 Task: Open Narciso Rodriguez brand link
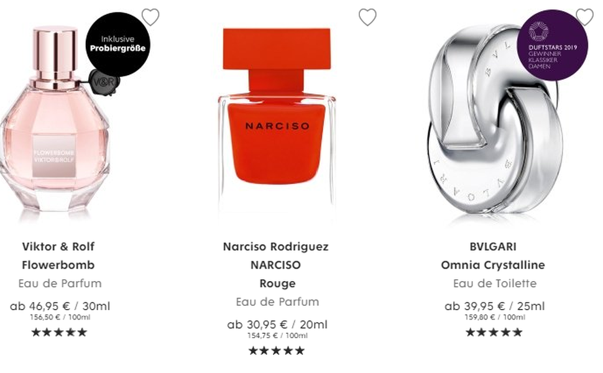pyautogui.click(x=276, y=246)
